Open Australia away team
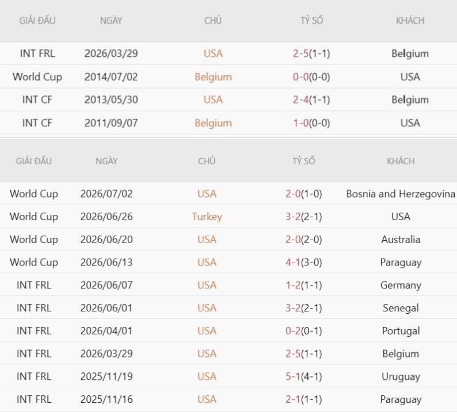This screenshot has width=457, height=412. 401,240
